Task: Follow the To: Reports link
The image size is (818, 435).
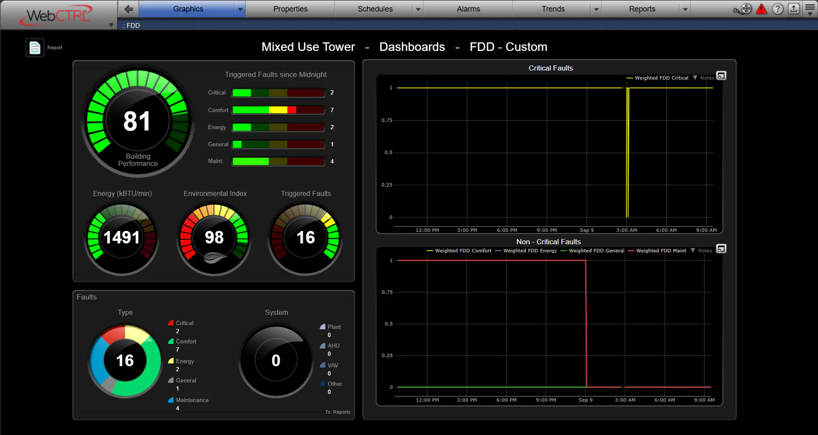Action: point(337,412)
